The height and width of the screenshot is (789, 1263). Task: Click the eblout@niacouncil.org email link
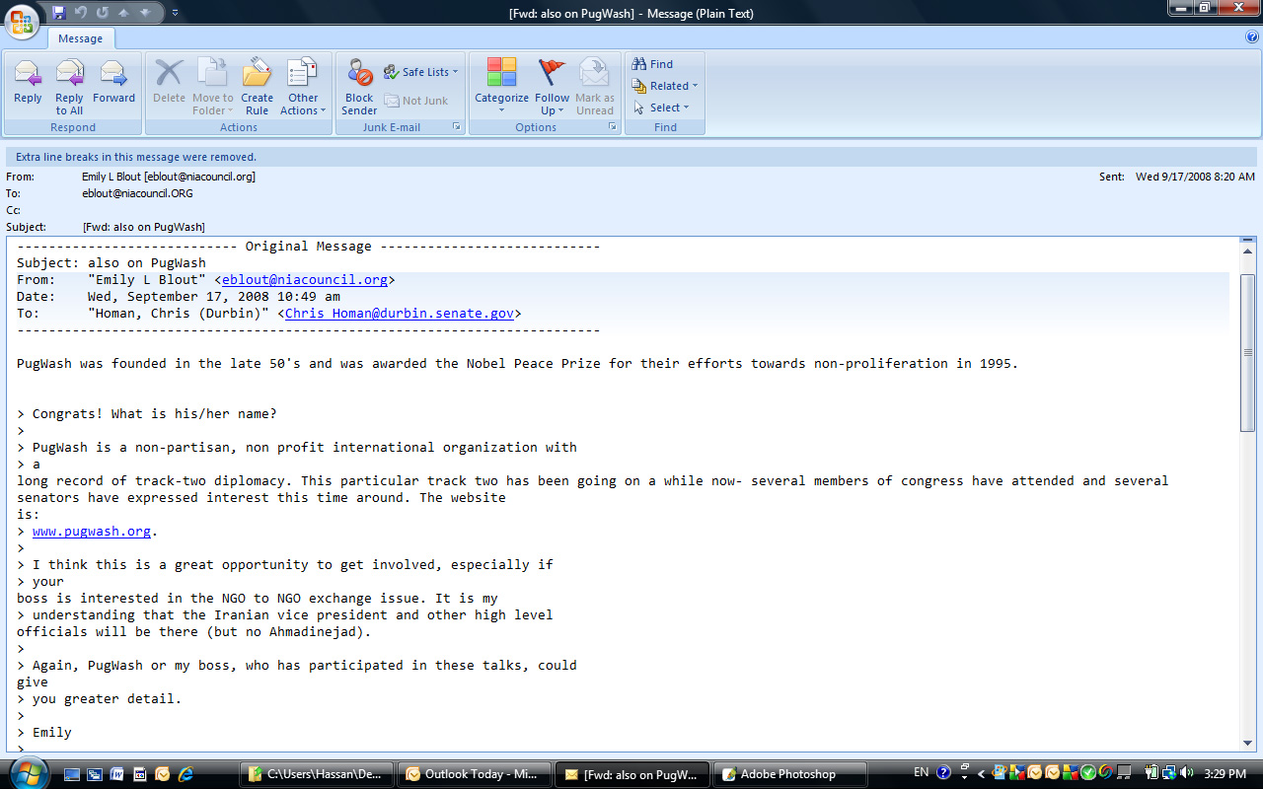coord(304,280)
